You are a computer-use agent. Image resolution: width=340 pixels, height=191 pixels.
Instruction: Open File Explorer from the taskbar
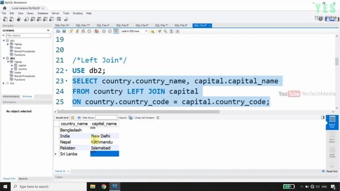pos(92,186)
